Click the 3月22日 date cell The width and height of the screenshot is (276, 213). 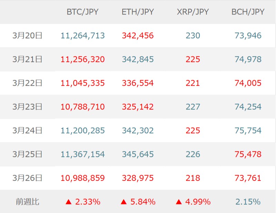(x=27, y=83)
